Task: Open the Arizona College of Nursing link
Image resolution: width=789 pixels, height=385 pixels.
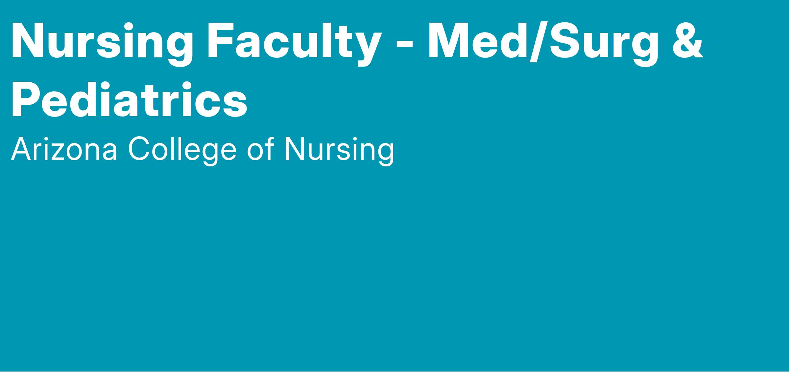Action: [x=202, y=150]
